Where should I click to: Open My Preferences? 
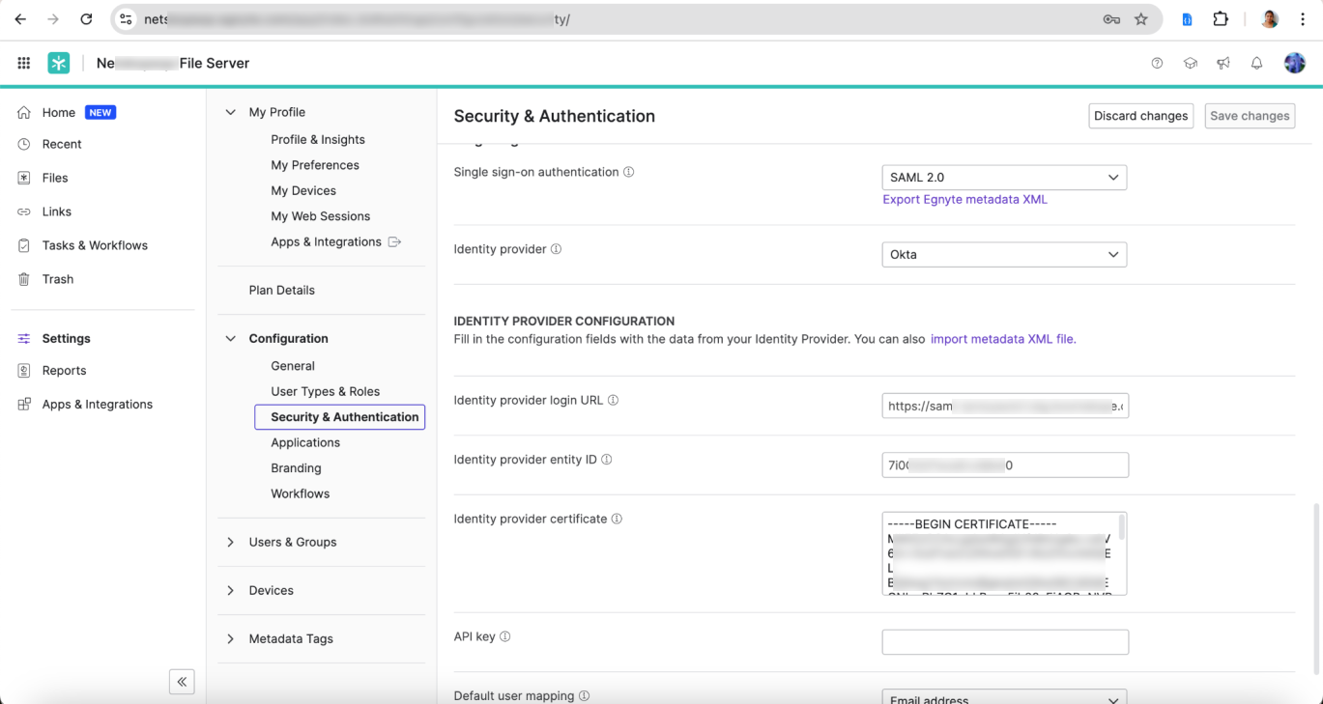pos(315,165)
